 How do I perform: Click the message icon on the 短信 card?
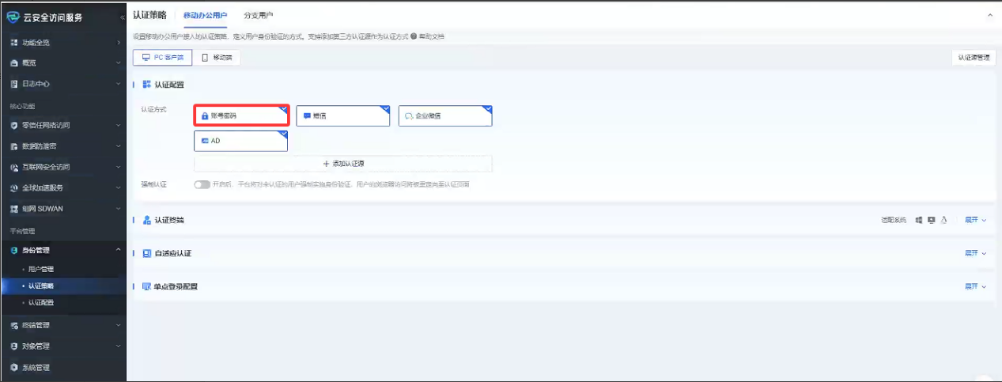click(x=308, y=115)
